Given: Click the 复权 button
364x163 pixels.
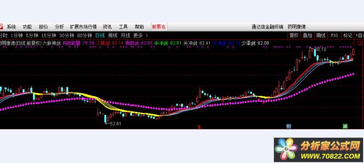Looking at the screenshot, I should [294, 36].
